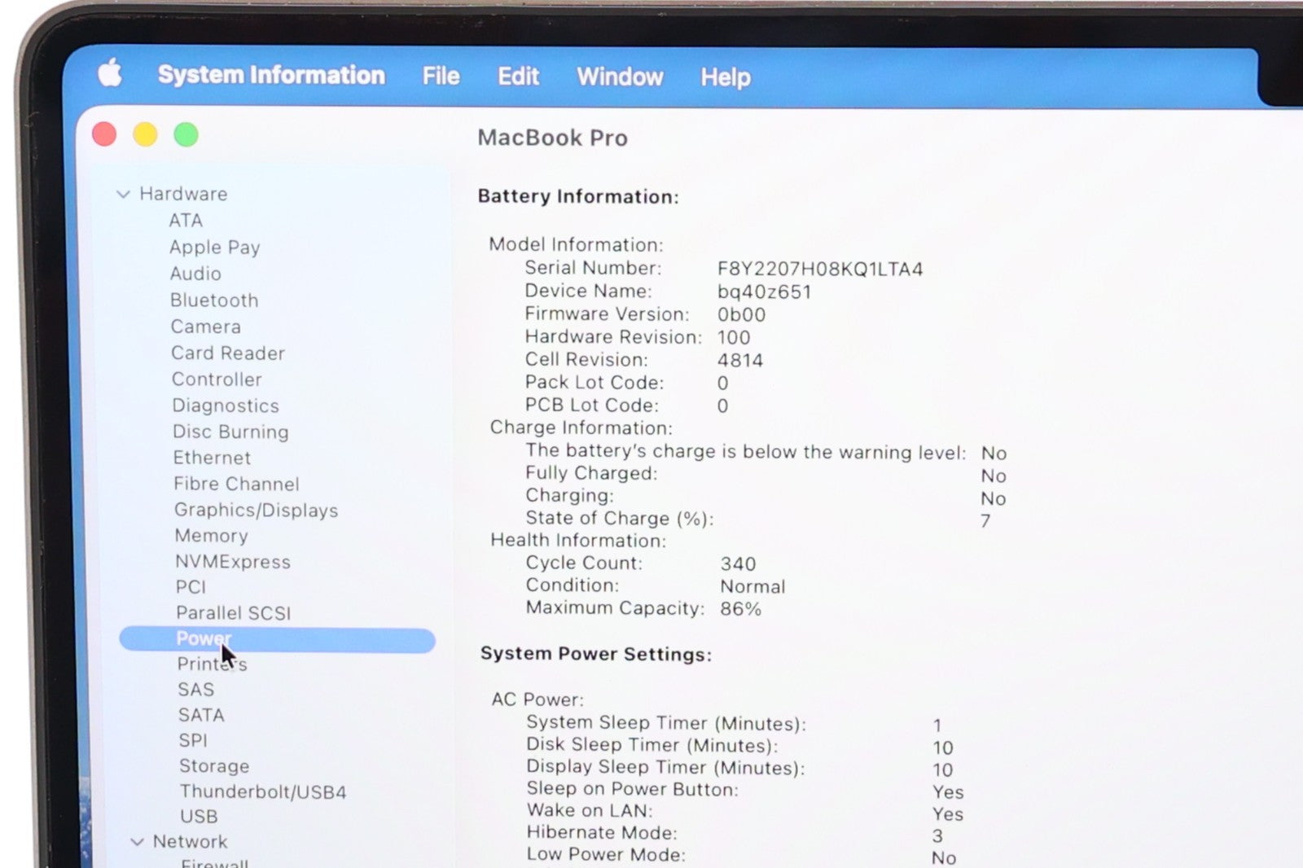Select USB in the sidebar
The height and width of the screenshot is (868, 1303).
tap(199, 817)
